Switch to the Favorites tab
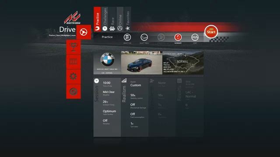Viewport: 280px width, 157px height. [x=127, y=19]
